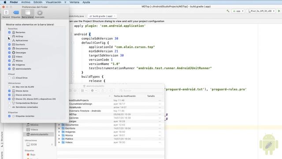This screenshot has height=159, width=282.
Task: Select the Documentos folder icon in Finder list
Action: point(63,125)
